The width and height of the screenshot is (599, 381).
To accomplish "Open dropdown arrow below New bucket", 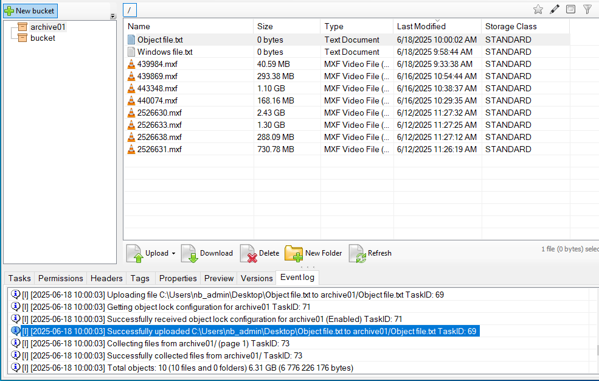I will (x=113, y=16).
